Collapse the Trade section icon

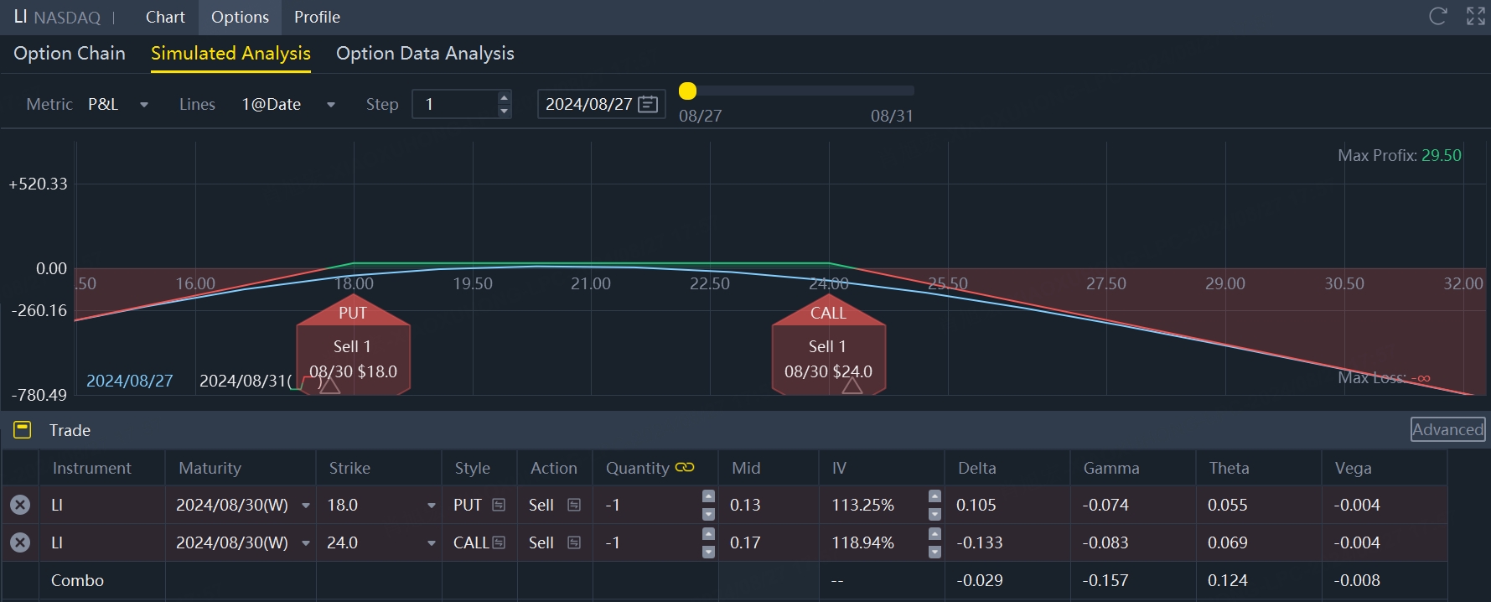click(23, 430)
